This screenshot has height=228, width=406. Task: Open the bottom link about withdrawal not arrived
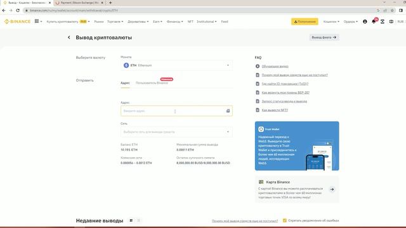pos(245,221)
